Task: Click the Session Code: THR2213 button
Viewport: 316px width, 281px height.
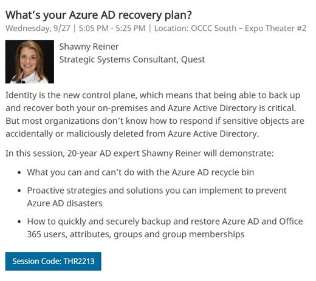Action: [53, 261]
